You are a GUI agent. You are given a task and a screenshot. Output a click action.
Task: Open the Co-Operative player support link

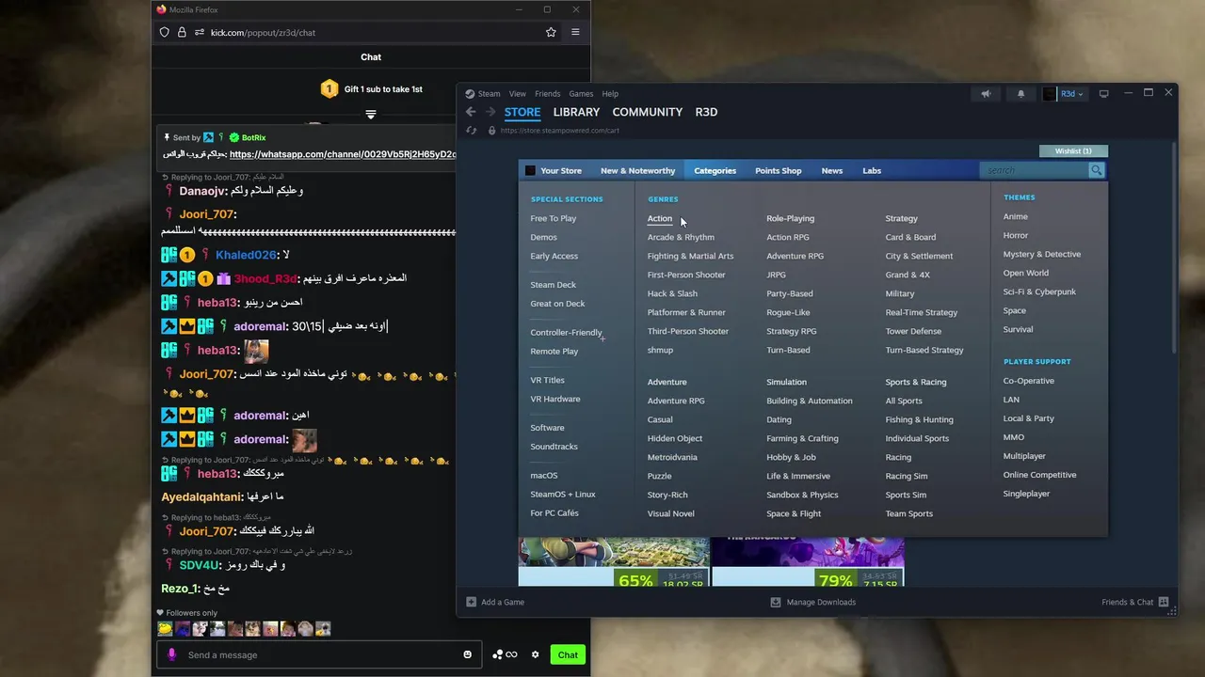coord(1028,381)
